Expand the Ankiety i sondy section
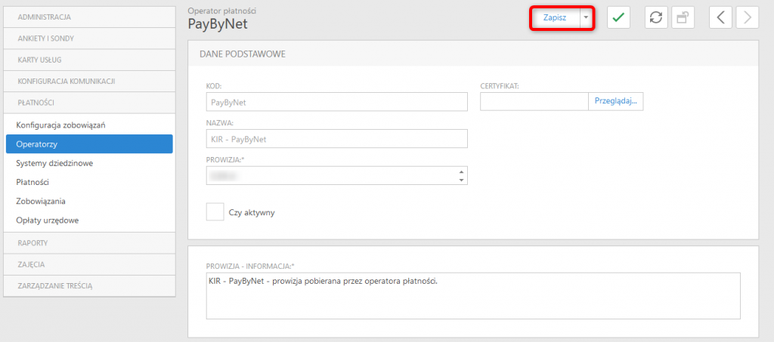 click(89, 39)
